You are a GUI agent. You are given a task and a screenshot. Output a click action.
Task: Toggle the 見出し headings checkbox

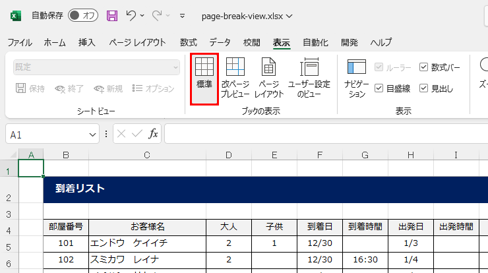pyautogui.click(x=423, y=88)
